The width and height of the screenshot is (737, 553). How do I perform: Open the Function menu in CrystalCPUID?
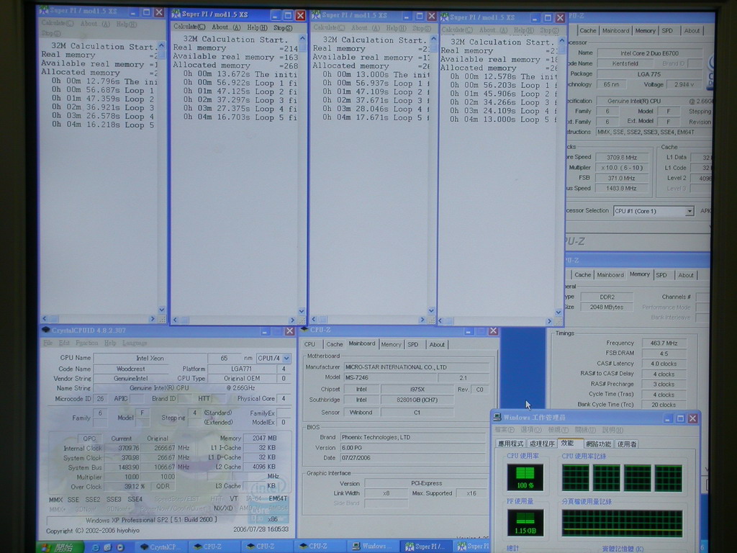coord(87,343)
